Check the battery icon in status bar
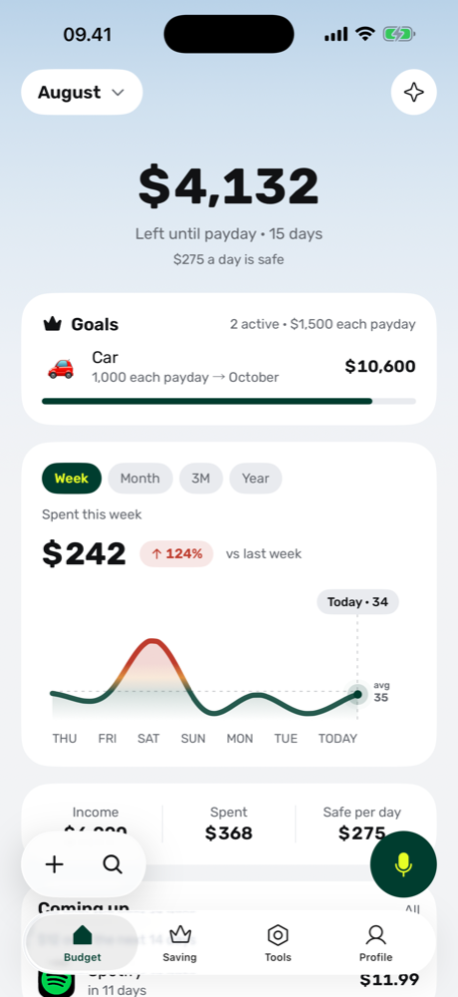The image size is (458, 997). click(x=399, y=34)
